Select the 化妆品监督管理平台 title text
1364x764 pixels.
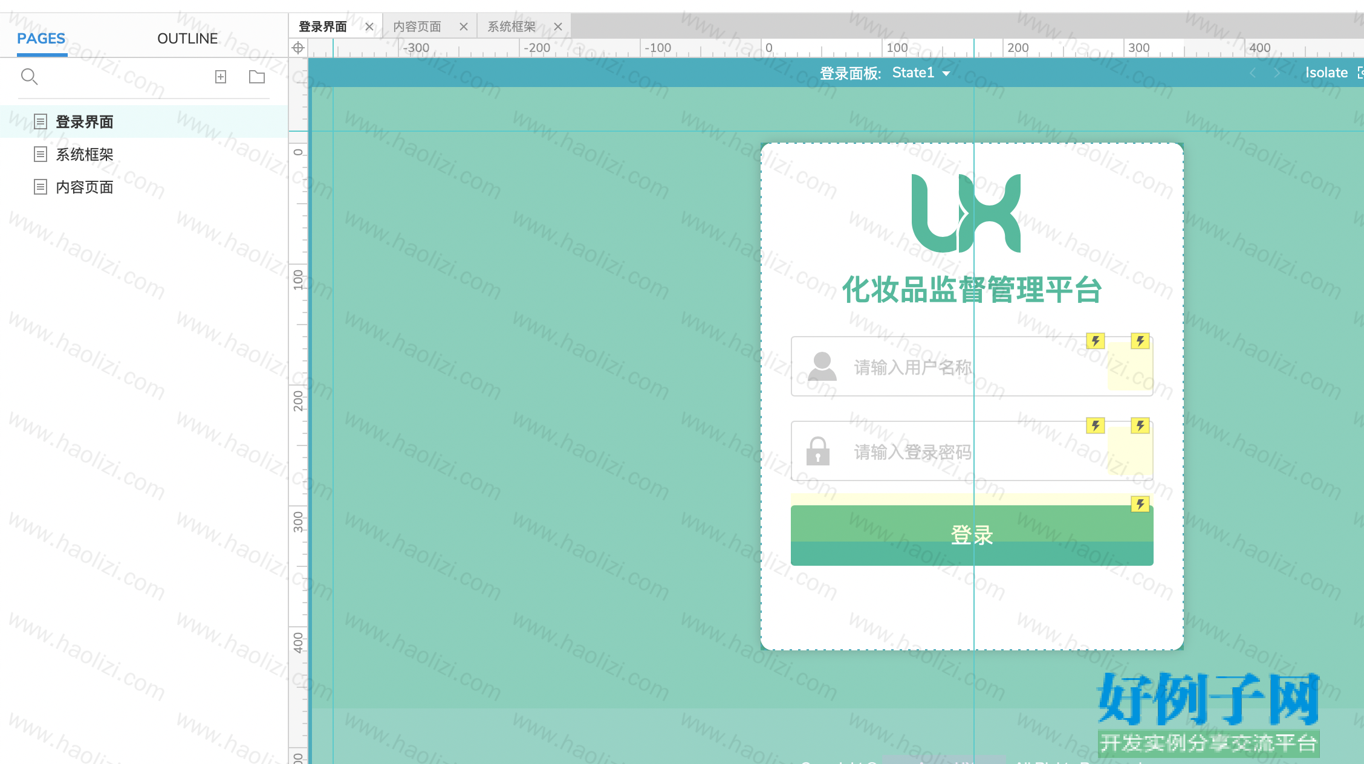click(x=972, y=290)
